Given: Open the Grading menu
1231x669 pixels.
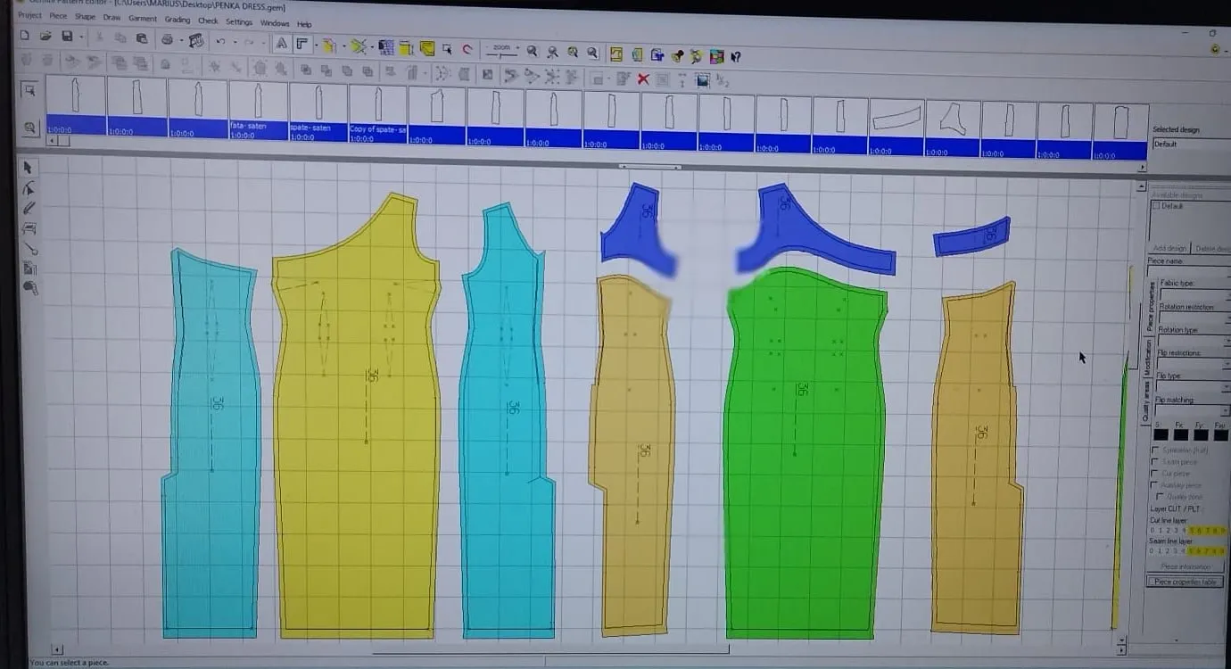Looking at the screenshot, I should (x=178, y=20).
